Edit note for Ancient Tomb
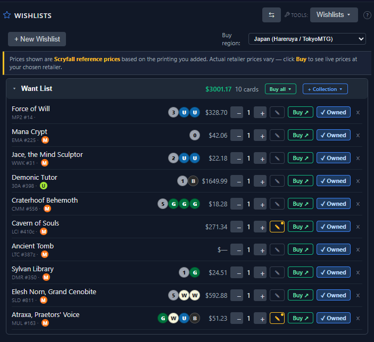This screenshot has width=374, height=342. click(277, 249)
